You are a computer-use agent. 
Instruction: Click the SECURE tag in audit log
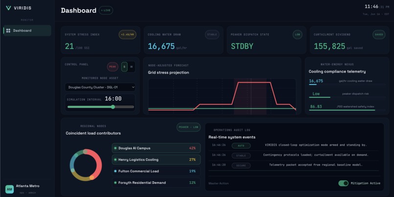[241, 165]
